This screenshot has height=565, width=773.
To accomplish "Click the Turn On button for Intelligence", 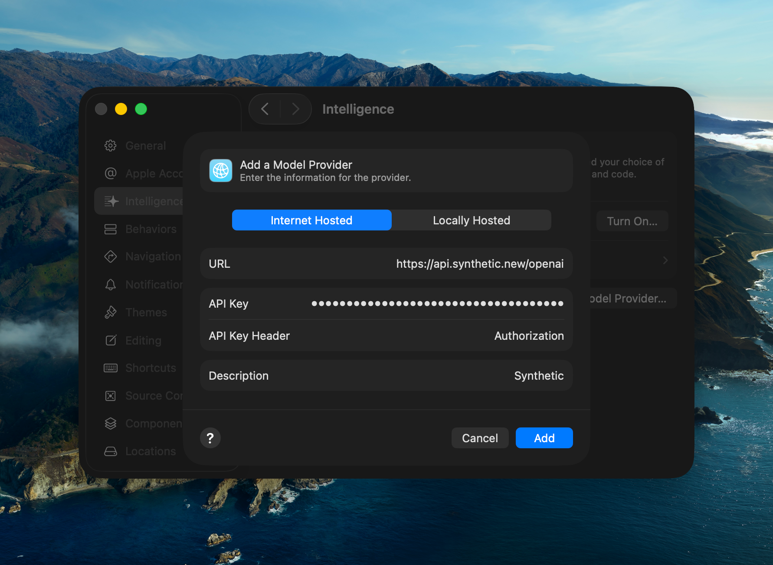I will (632, 221).
